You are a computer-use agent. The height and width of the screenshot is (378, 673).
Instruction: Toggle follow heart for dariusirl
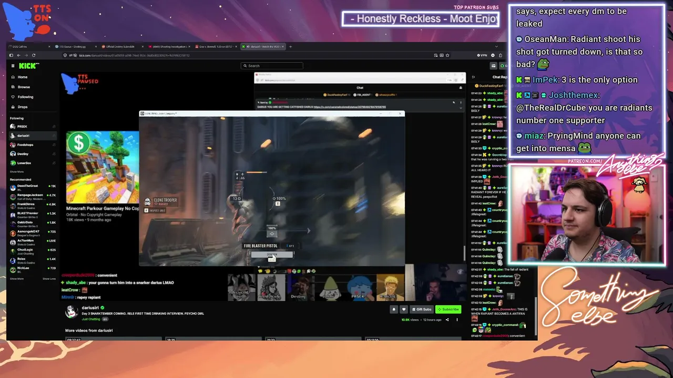pyautogui.click(x=403, y=309)
